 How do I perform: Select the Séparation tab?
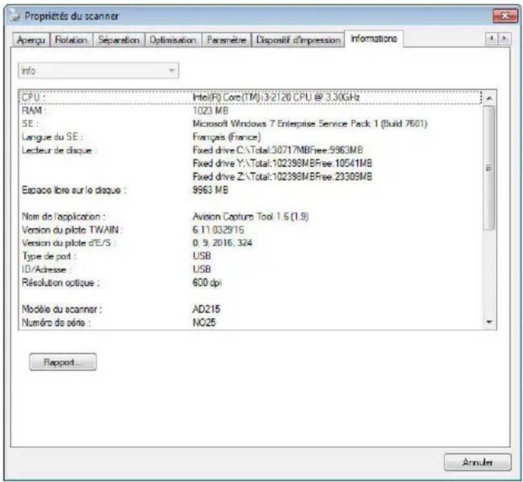click(119, 40)
